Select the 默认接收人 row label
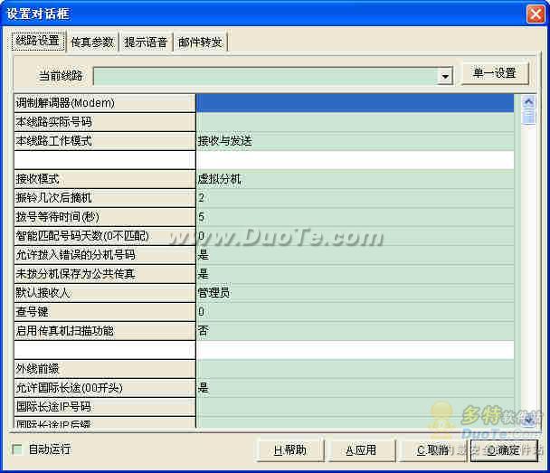550x473 pixels. 105,292
